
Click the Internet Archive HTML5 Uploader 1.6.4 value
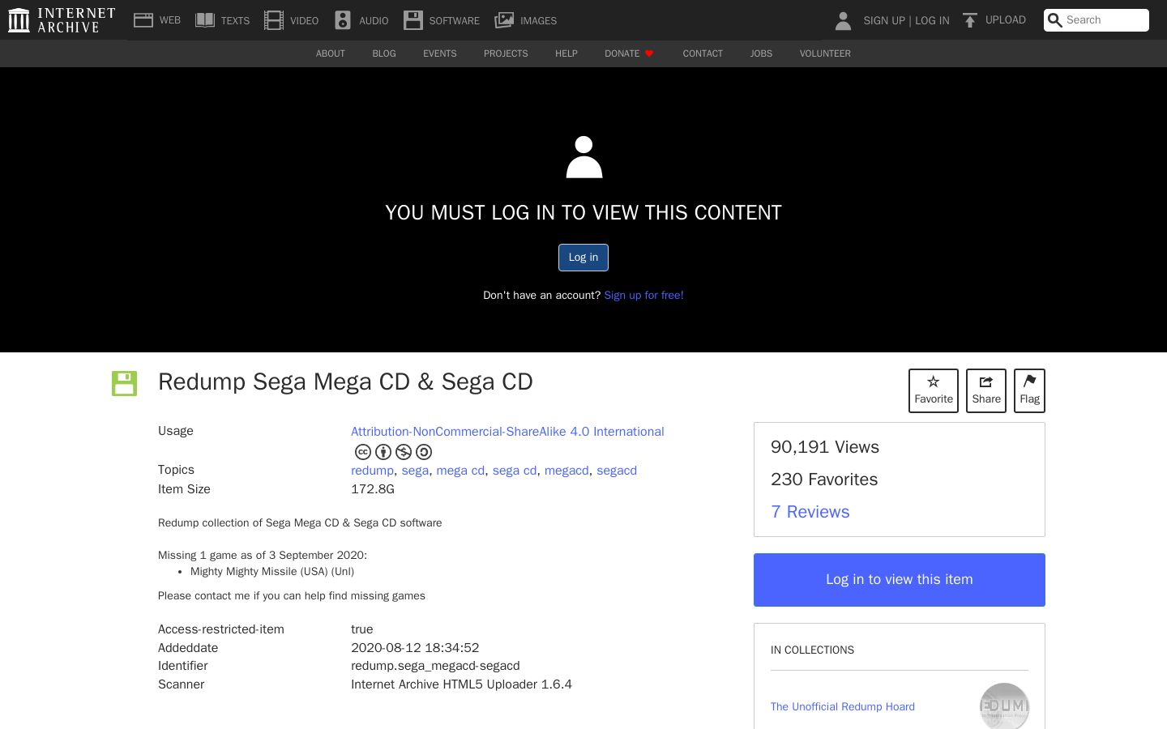tap(461, 684)
